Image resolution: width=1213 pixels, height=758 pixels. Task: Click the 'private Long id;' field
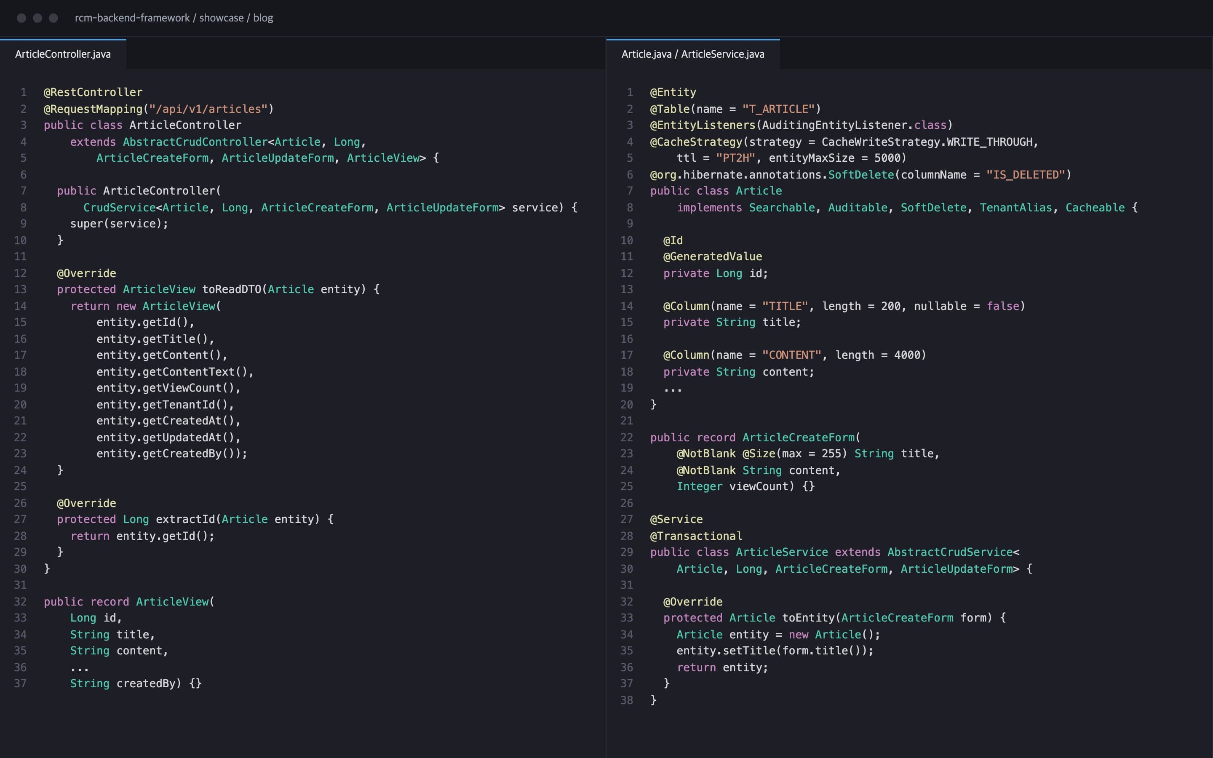pyautogui.click(x=716, y=273)
